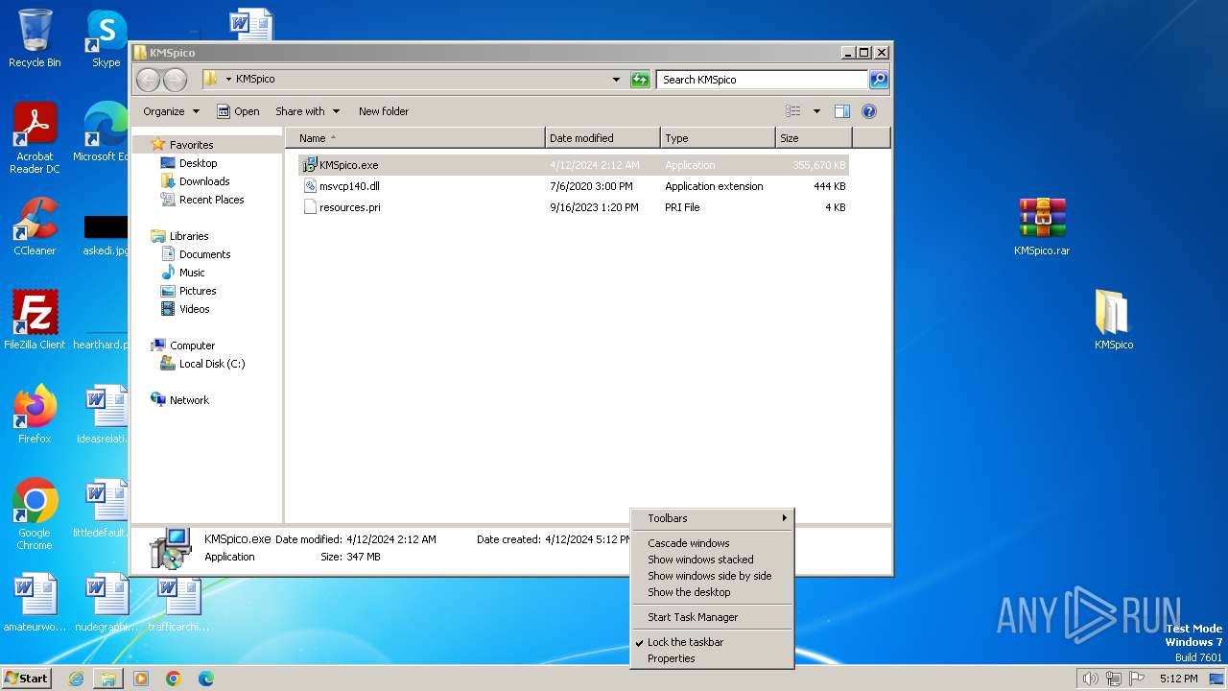Open the Share with dropdown menu
The height and width of the screenshot is (691, 1228).
(307, 111)
